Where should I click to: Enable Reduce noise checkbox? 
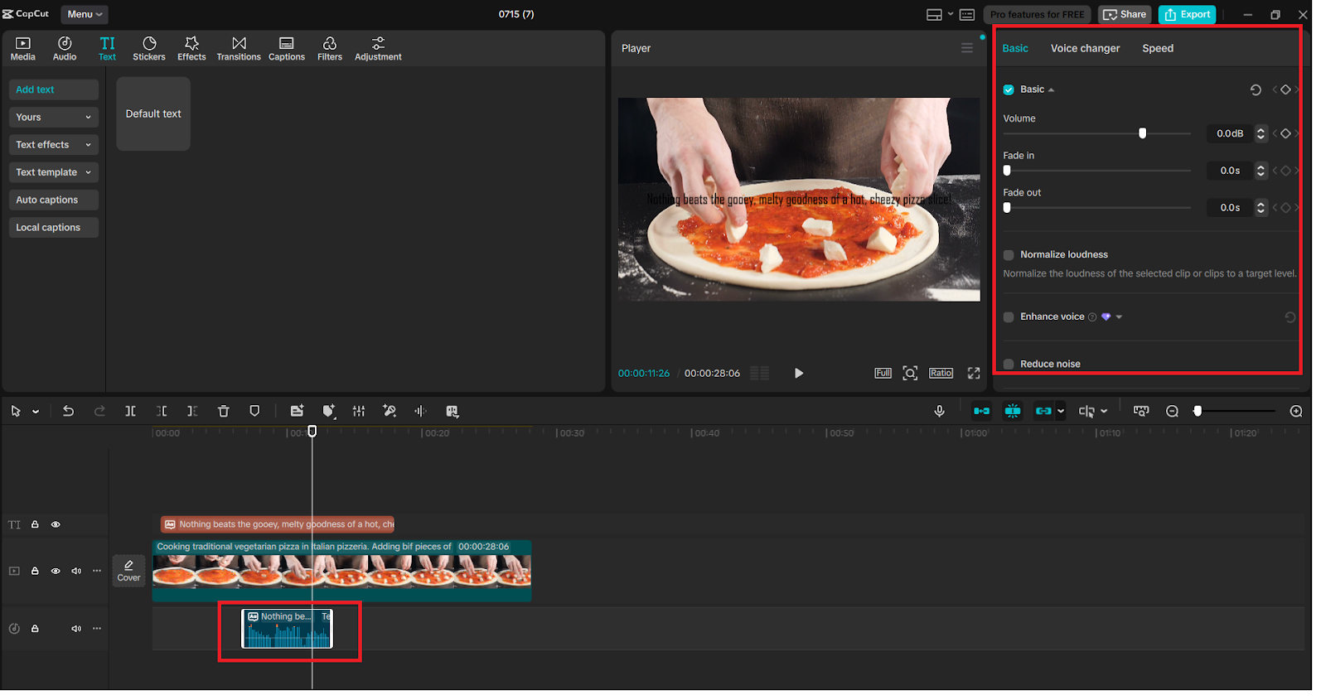point(1009,364)
